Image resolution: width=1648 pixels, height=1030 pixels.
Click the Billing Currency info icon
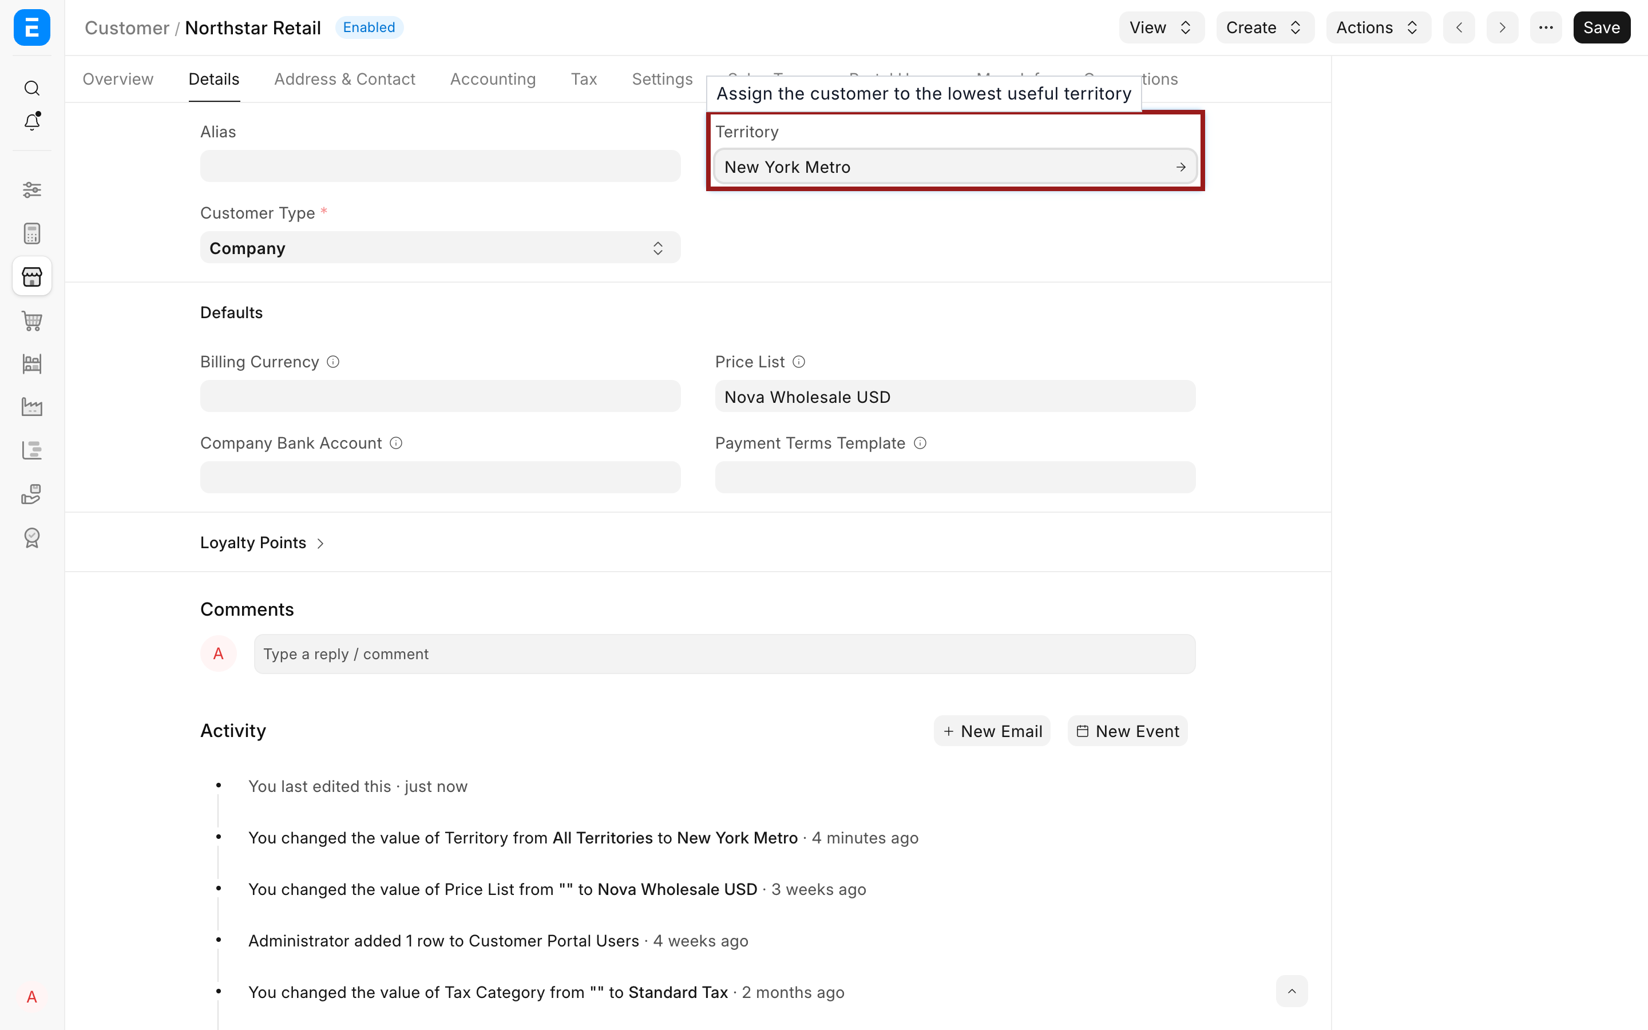click(x=333, y=362)
